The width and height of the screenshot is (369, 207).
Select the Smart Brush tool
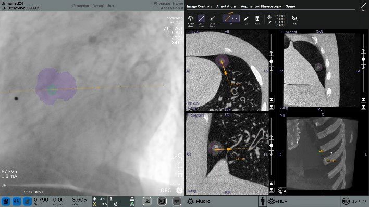pos(212,19)
